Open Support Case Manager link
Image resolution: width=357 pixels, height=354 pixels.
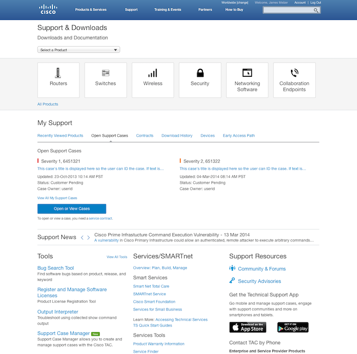coord(64,333)
